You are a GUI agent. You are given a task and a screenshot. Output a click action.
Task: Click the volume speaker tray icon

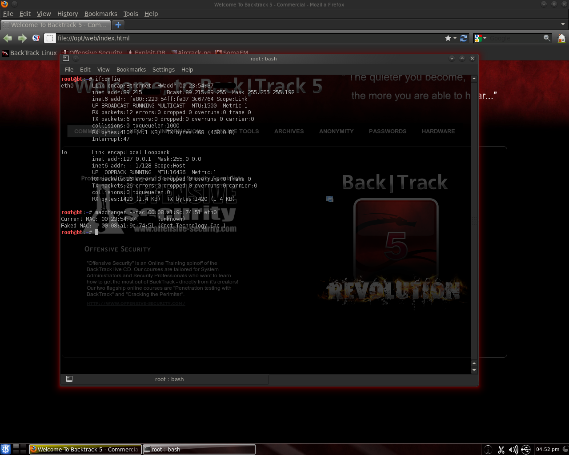point(513,450)
